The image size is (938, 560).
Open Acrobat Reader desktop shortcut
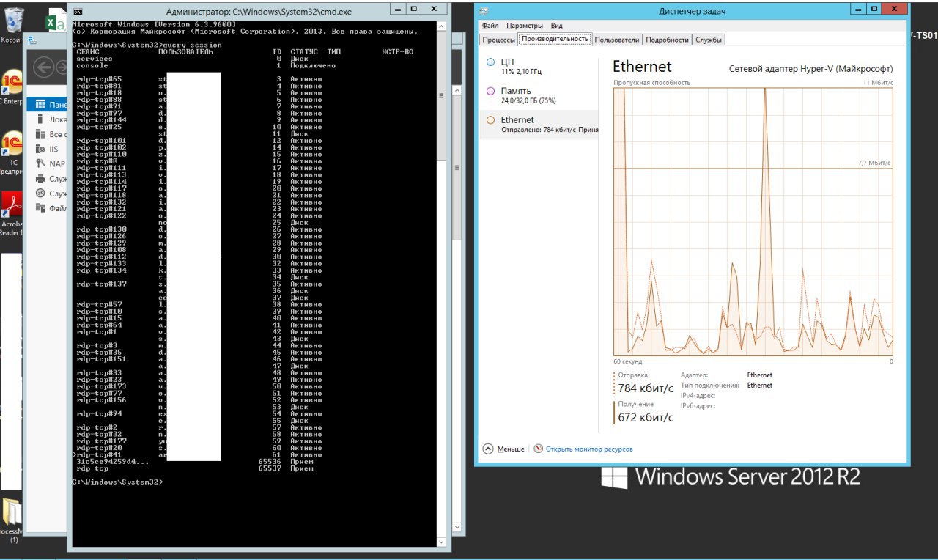(12, 213)
